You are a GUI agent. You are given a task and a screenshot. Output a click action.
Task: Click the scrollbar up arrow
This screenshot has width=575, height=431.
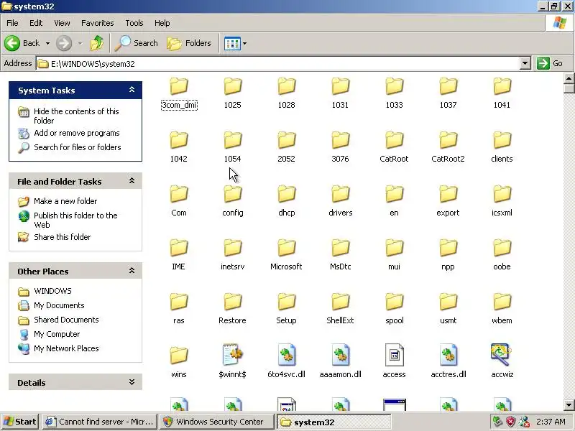(x=569, y=78)
